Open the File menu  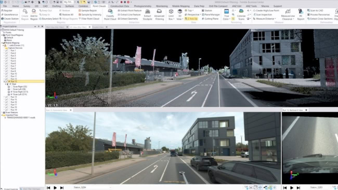[5, 6]
